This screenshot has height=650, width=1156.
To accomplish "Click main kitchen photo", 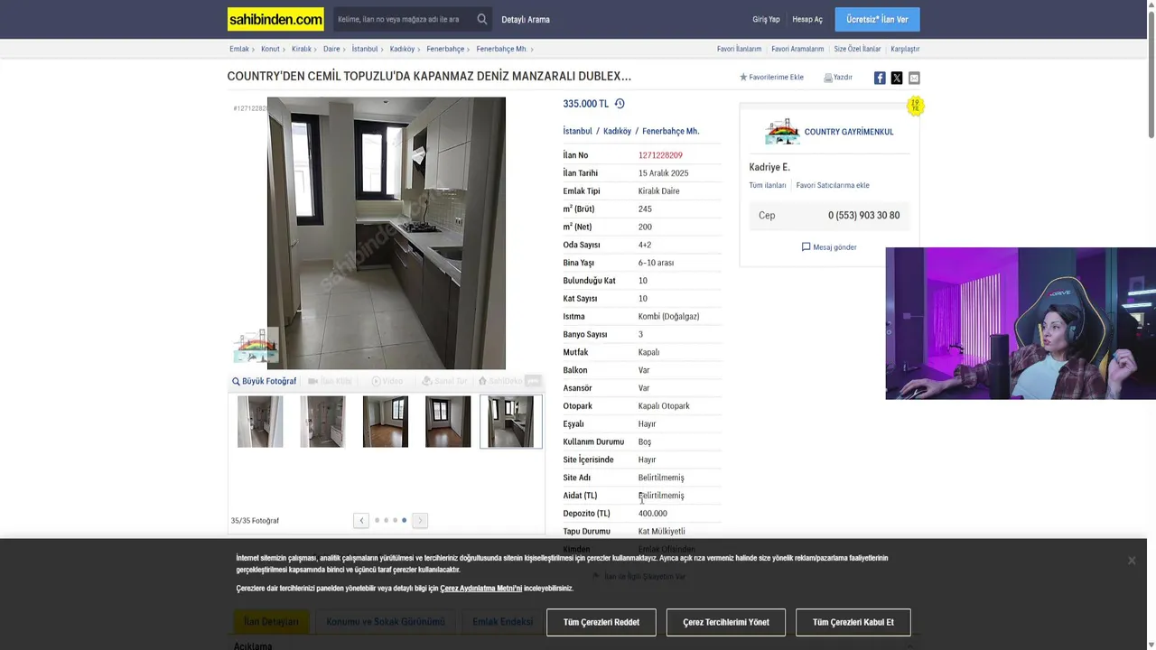I will pos(387,233).
